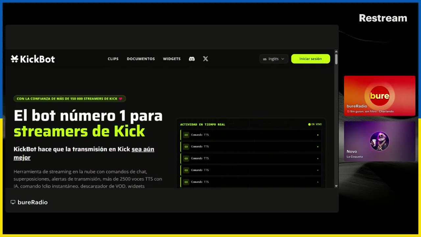The image size is (421, 237).
Task: Open the WIDGETS menu item
Action: [x=172, y=59]
